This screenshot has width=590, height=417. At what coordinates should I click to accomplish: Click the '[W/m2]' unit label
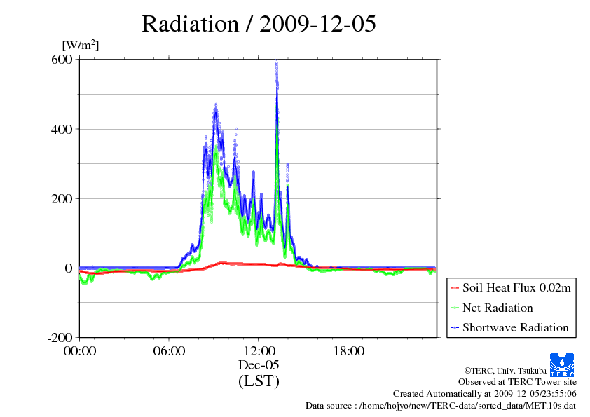[81, 45]
